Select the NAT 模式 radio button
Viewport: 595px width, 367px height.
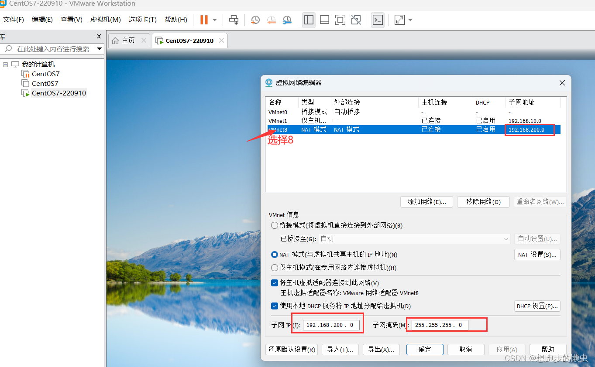coord(275,255)
